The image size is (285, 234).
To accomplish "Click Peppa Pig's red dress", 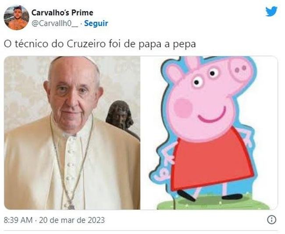I will click(212, 161).
